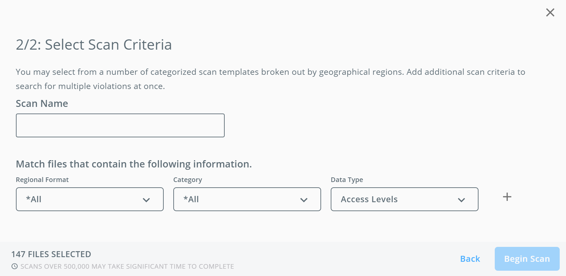Go Back to the previous step

point(470,259)
